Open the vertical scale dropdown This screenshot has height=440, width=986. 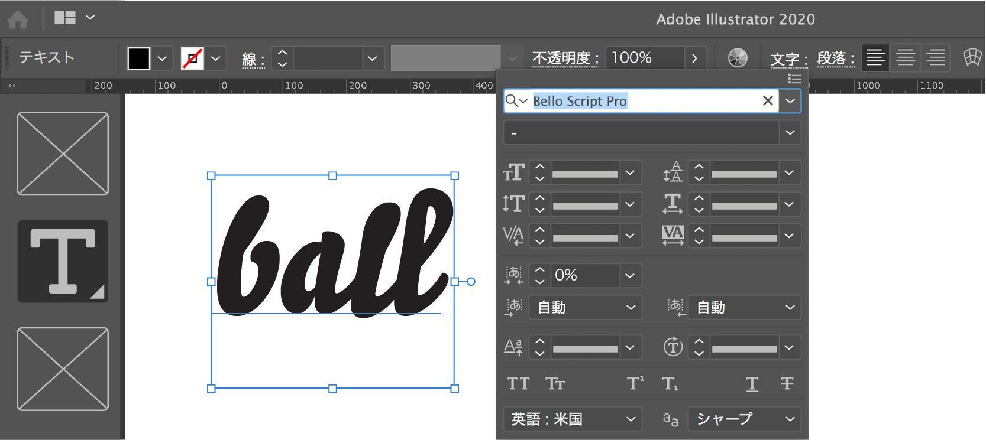pos(630,204)
